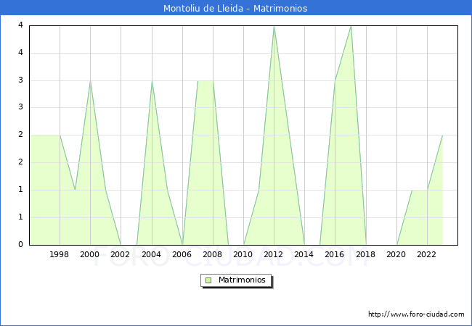
Task: Select the 2006 x-axis label
Action: 182,254
